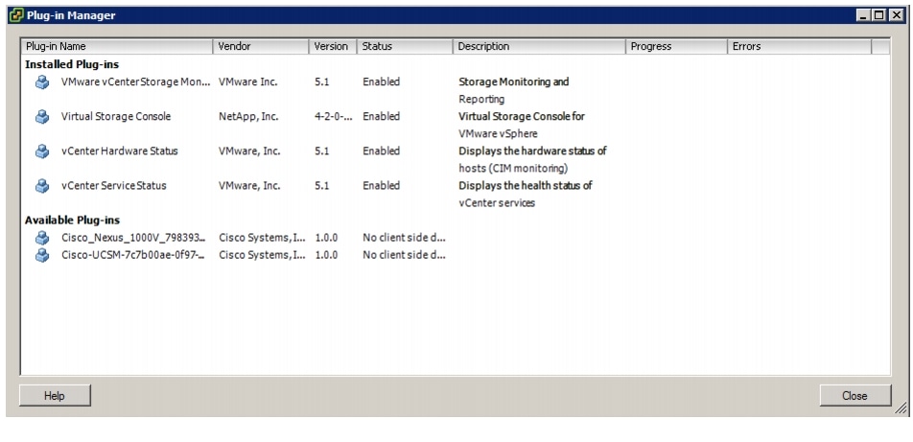Click the Virtual Storage Console plug-in icon
This screenshot has width=913, height=442.
(x=42, y=116)
